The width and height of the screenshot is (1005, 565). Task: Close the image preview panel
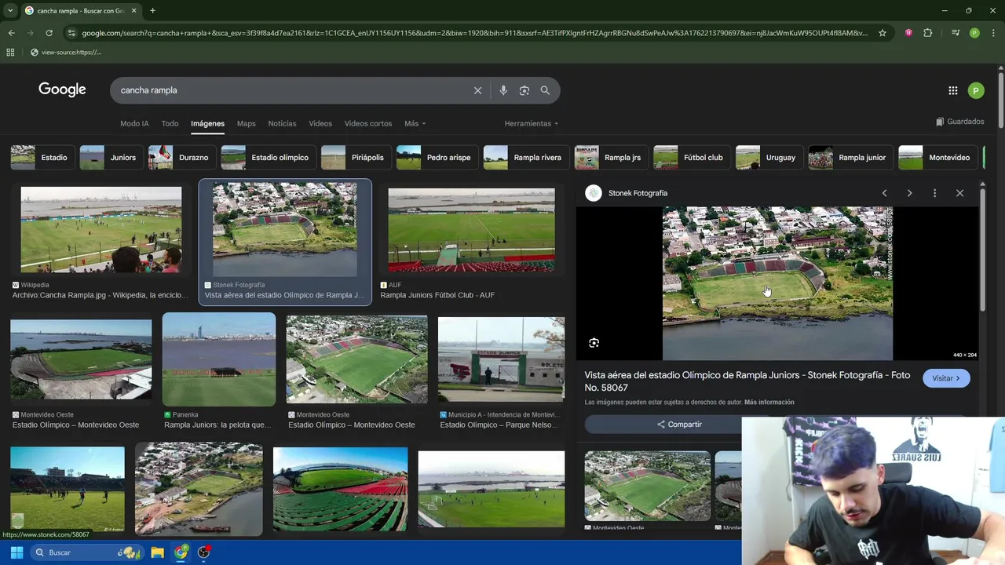click(959, 193)
